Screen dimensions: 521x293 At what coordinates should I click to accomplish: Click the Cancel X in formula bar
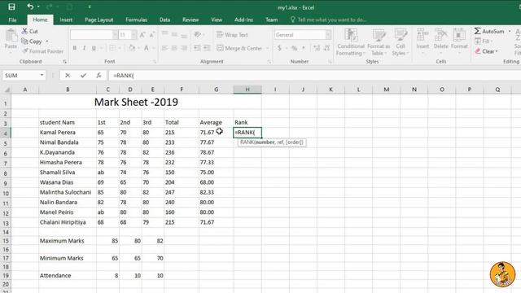(68, 76)
